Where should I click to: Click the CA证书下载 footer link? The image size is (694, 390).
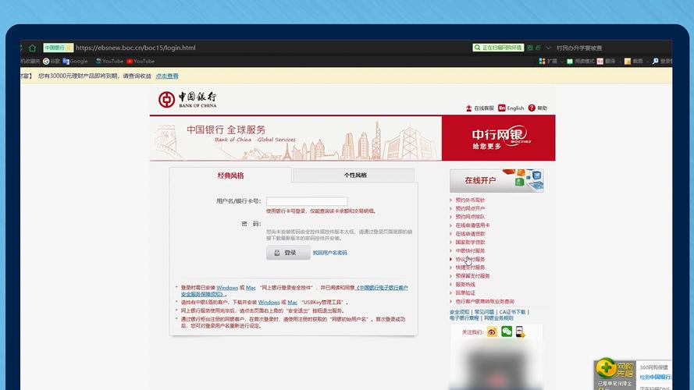(x=512, y=312)
